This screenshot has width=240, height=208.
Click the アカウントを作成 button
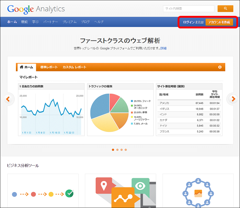(x=219, y=22)
